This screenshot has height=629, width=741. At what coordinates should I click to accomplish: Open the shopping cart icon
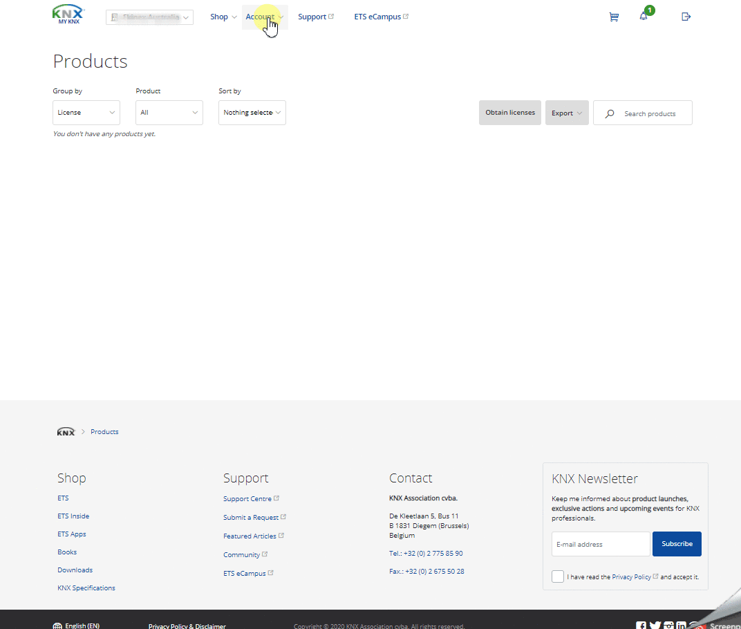614,17
